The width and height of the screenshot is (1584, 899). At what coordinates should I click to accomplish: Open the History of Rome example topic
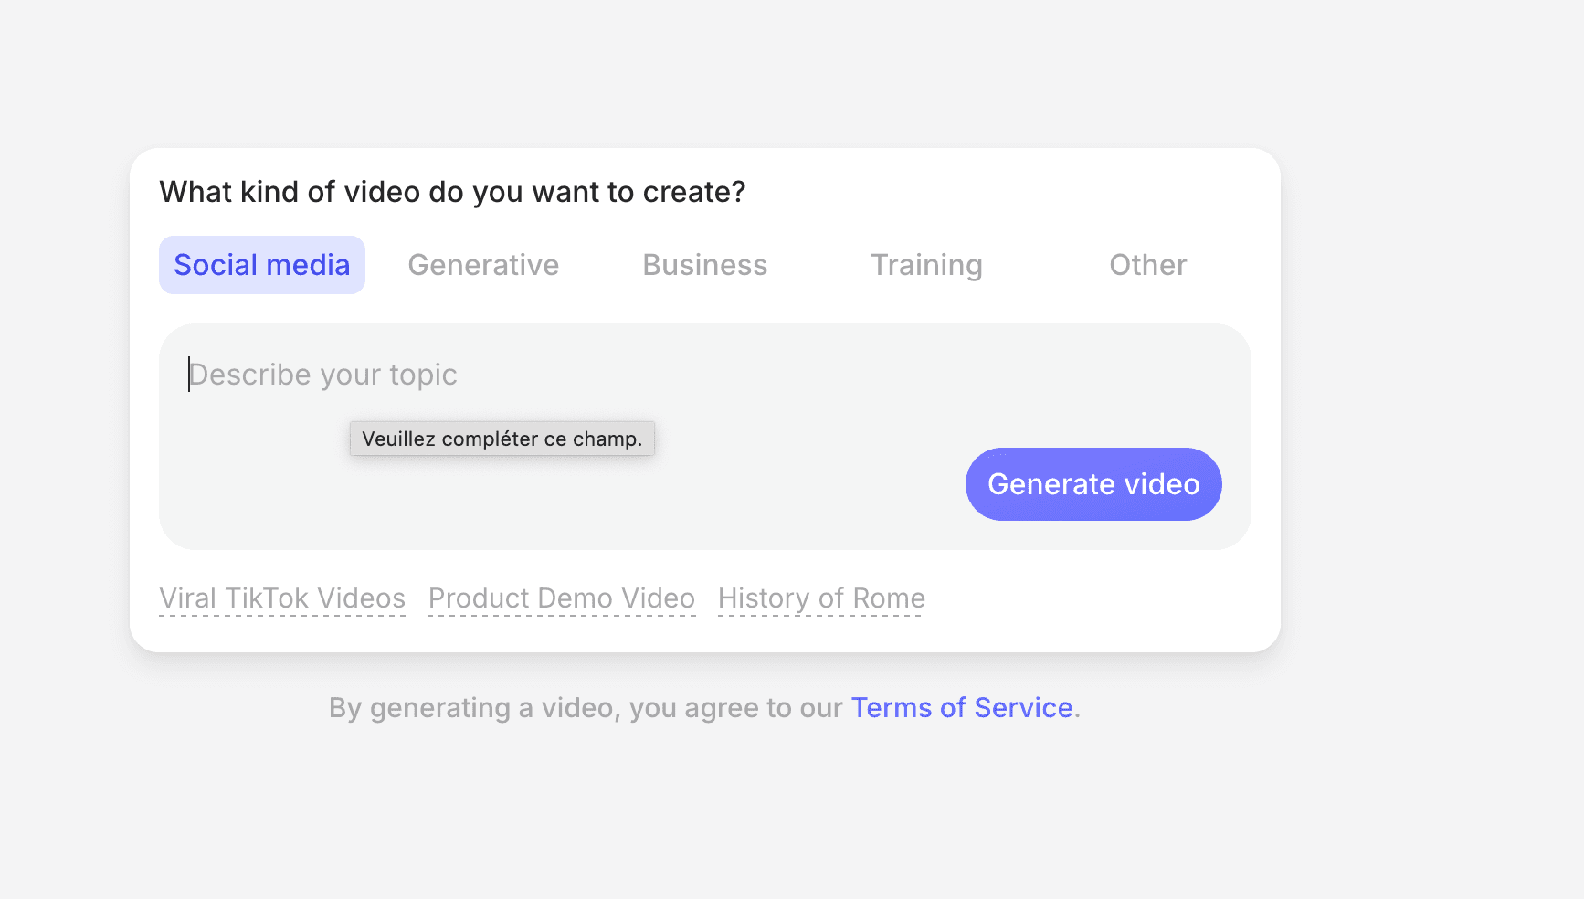tap(819, 598)
